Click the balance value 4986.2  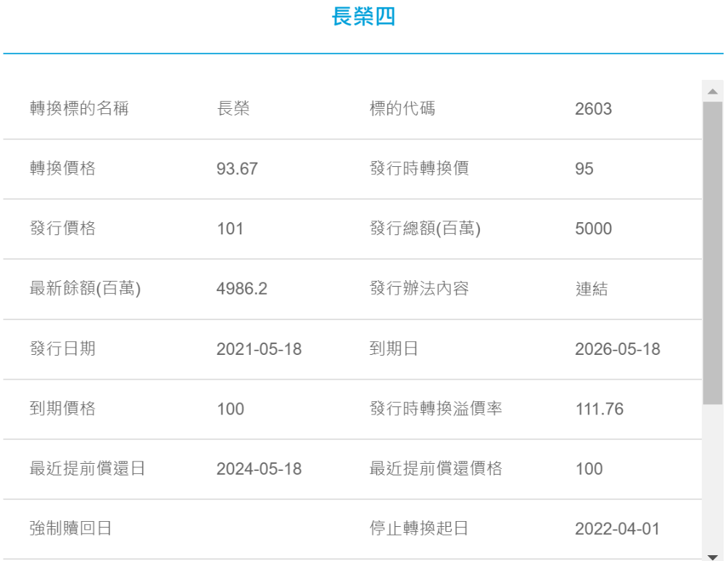(x=242, y=289)
